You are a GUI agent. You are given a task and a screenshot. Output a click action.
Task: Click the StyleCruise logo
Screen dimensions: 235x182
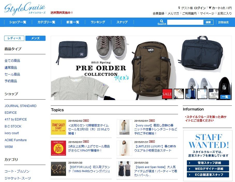(25, 9)
